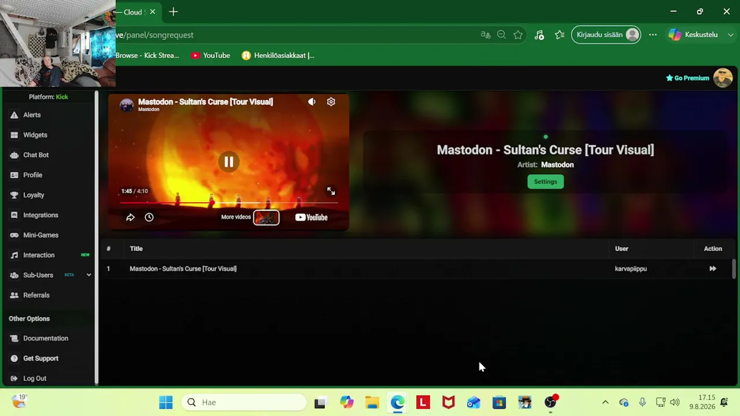Click the taskbar search box Hae
Screen dimensions: 740x416
[x=243, y=402]
